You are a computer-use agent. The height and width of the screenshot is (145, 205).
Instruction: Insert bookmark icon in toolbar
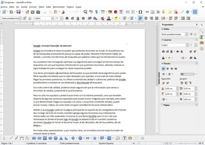[163, 12]
